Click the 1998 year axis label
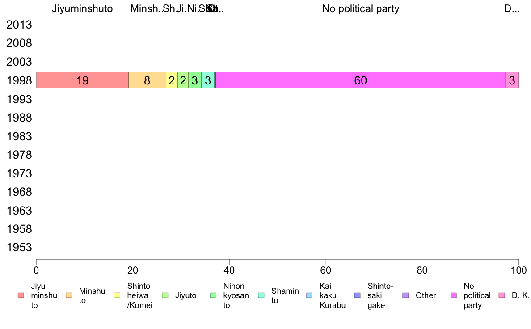The height and width of the screenshot is (329, 531). click(x=19, y=80)
